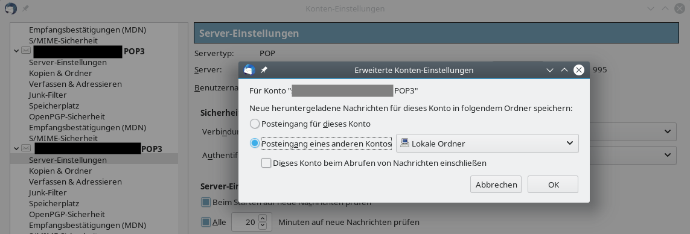The width and height of the screenshot is (690, 234).
Task: Open the Lokale Ordner dropdown
Action: (x=488, y=144)
